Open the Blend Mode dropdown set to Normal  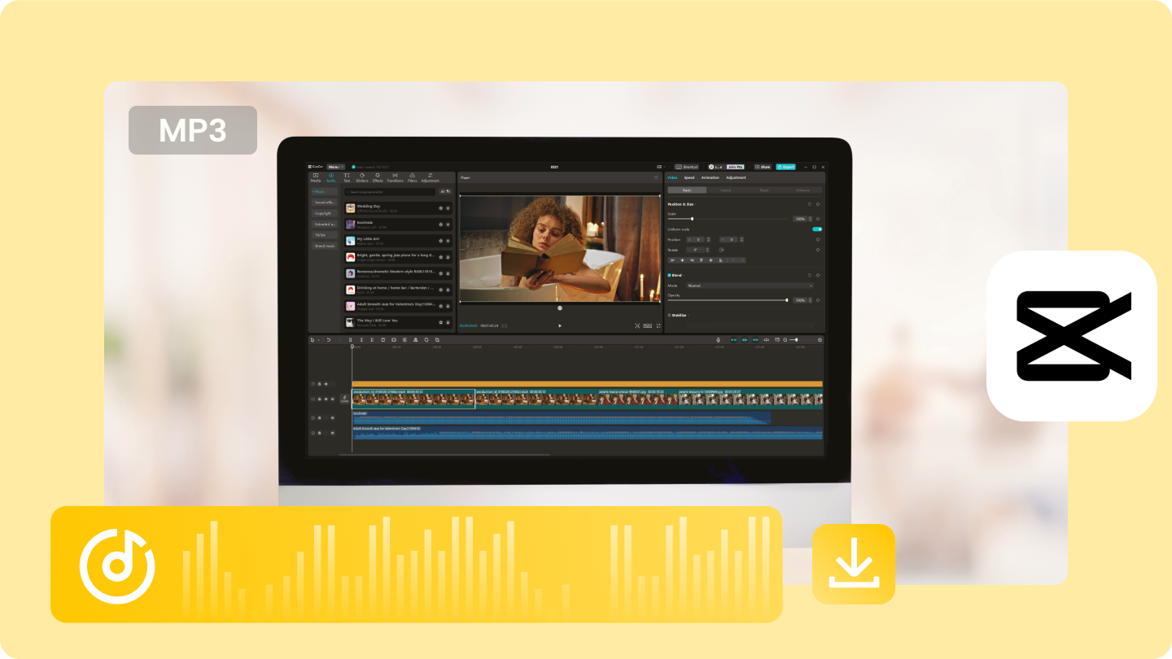[x=750, y=286]
